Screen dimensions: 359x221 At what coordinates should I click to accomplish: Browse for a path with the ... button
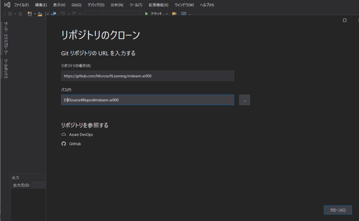244,100
